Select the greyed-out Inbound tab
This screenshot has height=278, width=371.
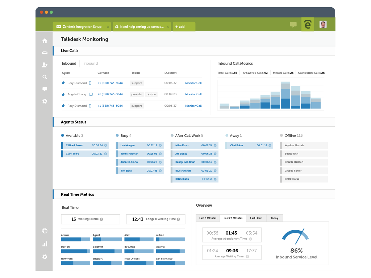[90, 63]
